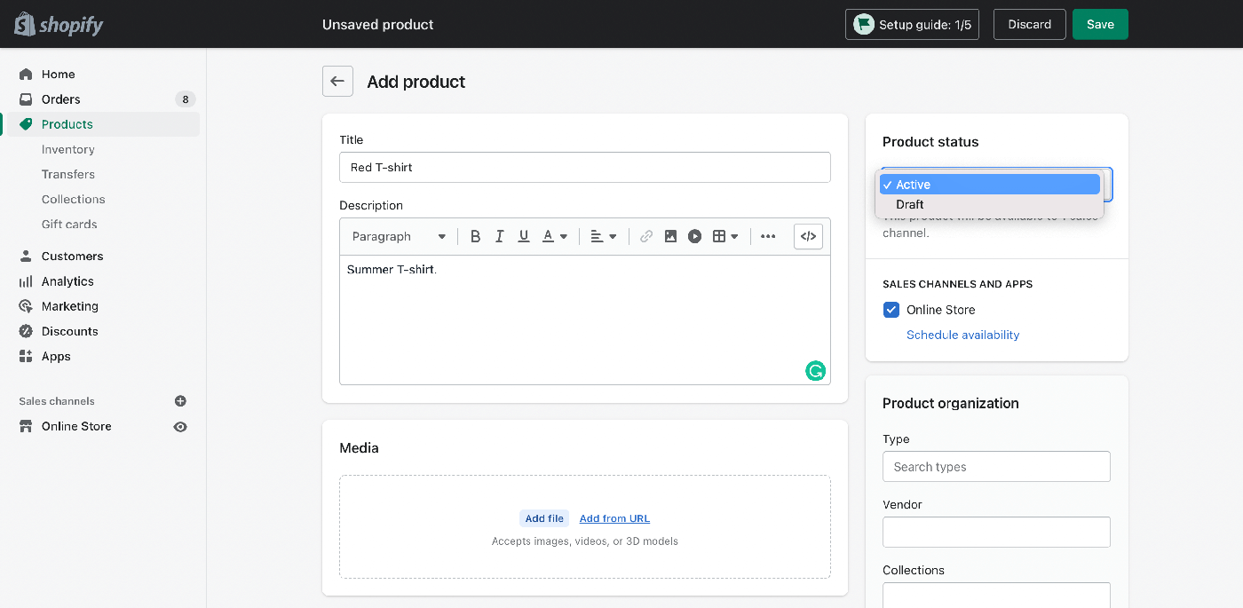Add a sales channel with plus icon
The width and height of the screenshot is (1243, 608).
click(180, 401)
